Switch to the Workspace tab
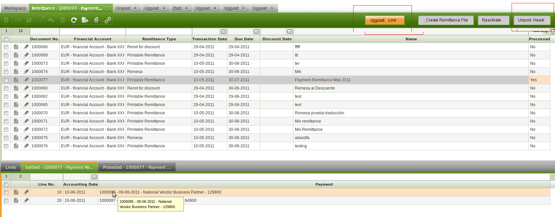Image resolution: width=555 pixels, height=217 pixels. click(15, 8)
